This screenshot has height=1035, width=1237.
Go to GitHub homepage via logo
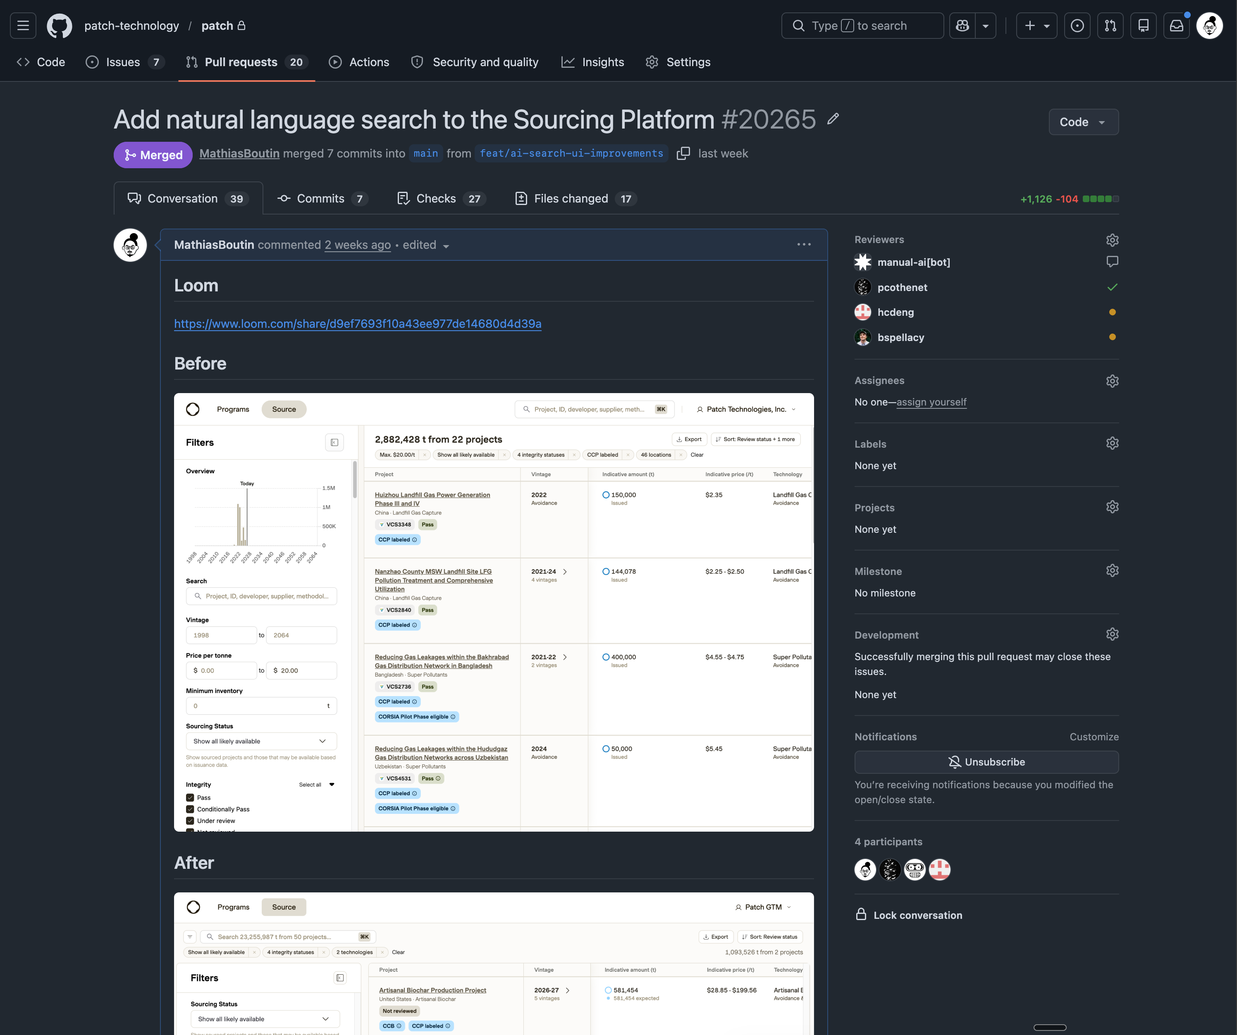click(60, 26)
